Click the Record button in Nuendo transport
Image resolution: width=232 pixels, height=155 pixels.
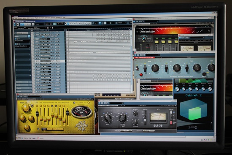click(x=62, y=24)
